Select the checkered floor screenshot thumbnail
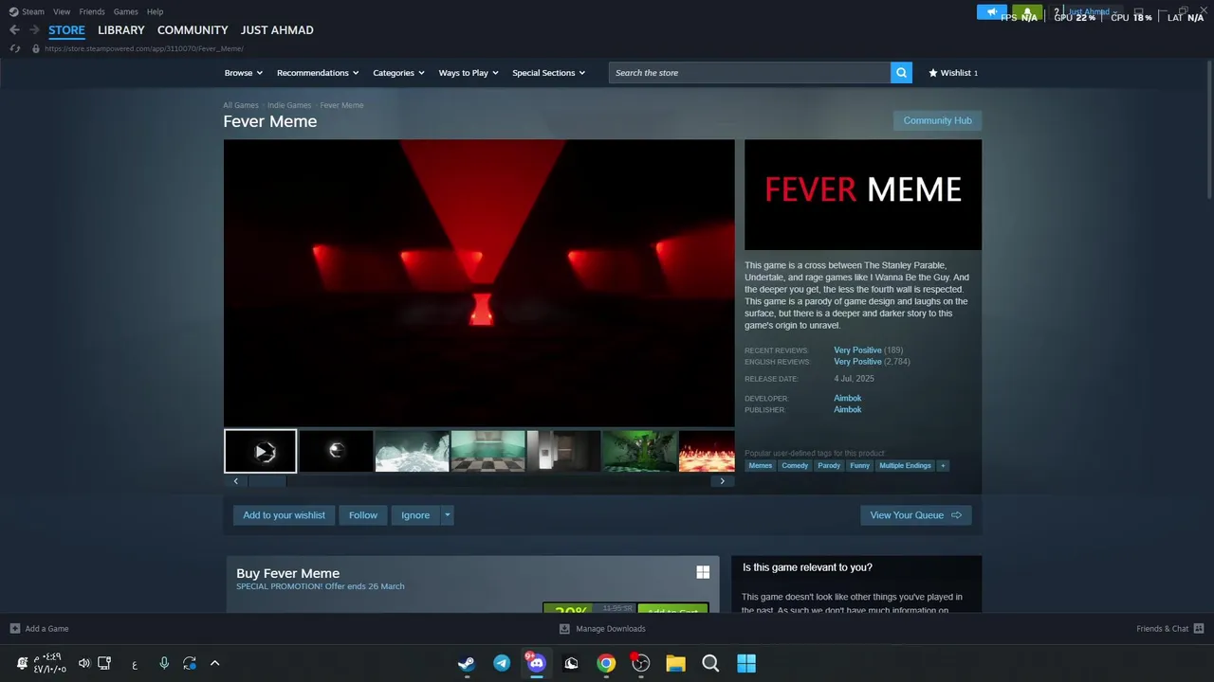1214x682 pixels. 487,451
